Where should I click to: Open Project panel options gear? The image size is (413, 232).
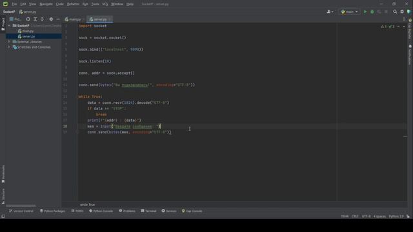pyautogui.click(x=51, y=19)
